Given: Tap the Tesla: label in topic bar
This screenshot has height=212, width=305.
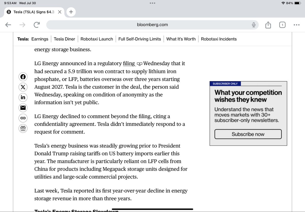Looking at the screenshot, I should tap(23, 39).
